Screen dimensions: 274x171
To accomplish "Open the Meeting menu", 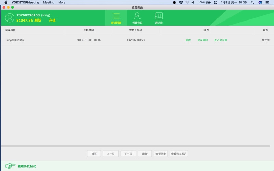I will [x=49, y=2].
